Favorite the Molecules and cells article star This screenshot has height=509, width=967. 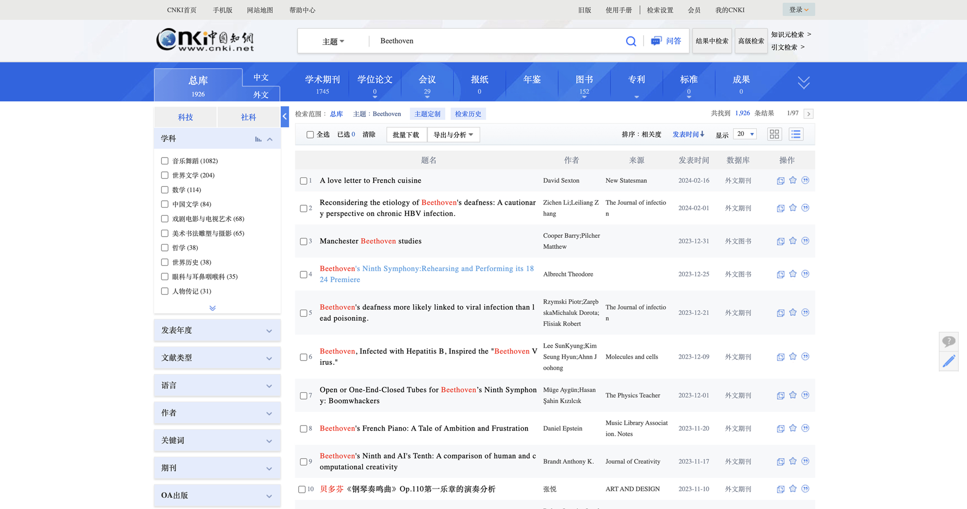793,356
